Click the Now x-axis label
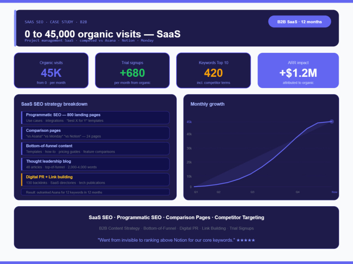 [x=334, y=192]
